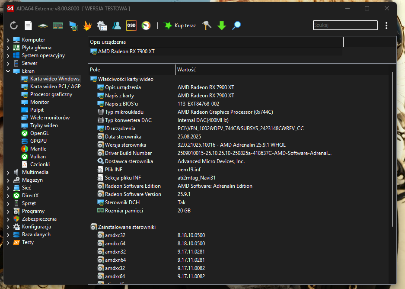Select the Radeon Software Version row
Viewport: 405px width, 289px height.
pos(216,194)
